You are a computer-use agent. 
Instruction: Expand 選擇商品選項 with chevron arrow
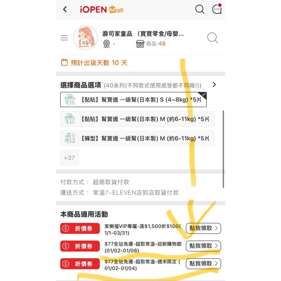[214, 85]
